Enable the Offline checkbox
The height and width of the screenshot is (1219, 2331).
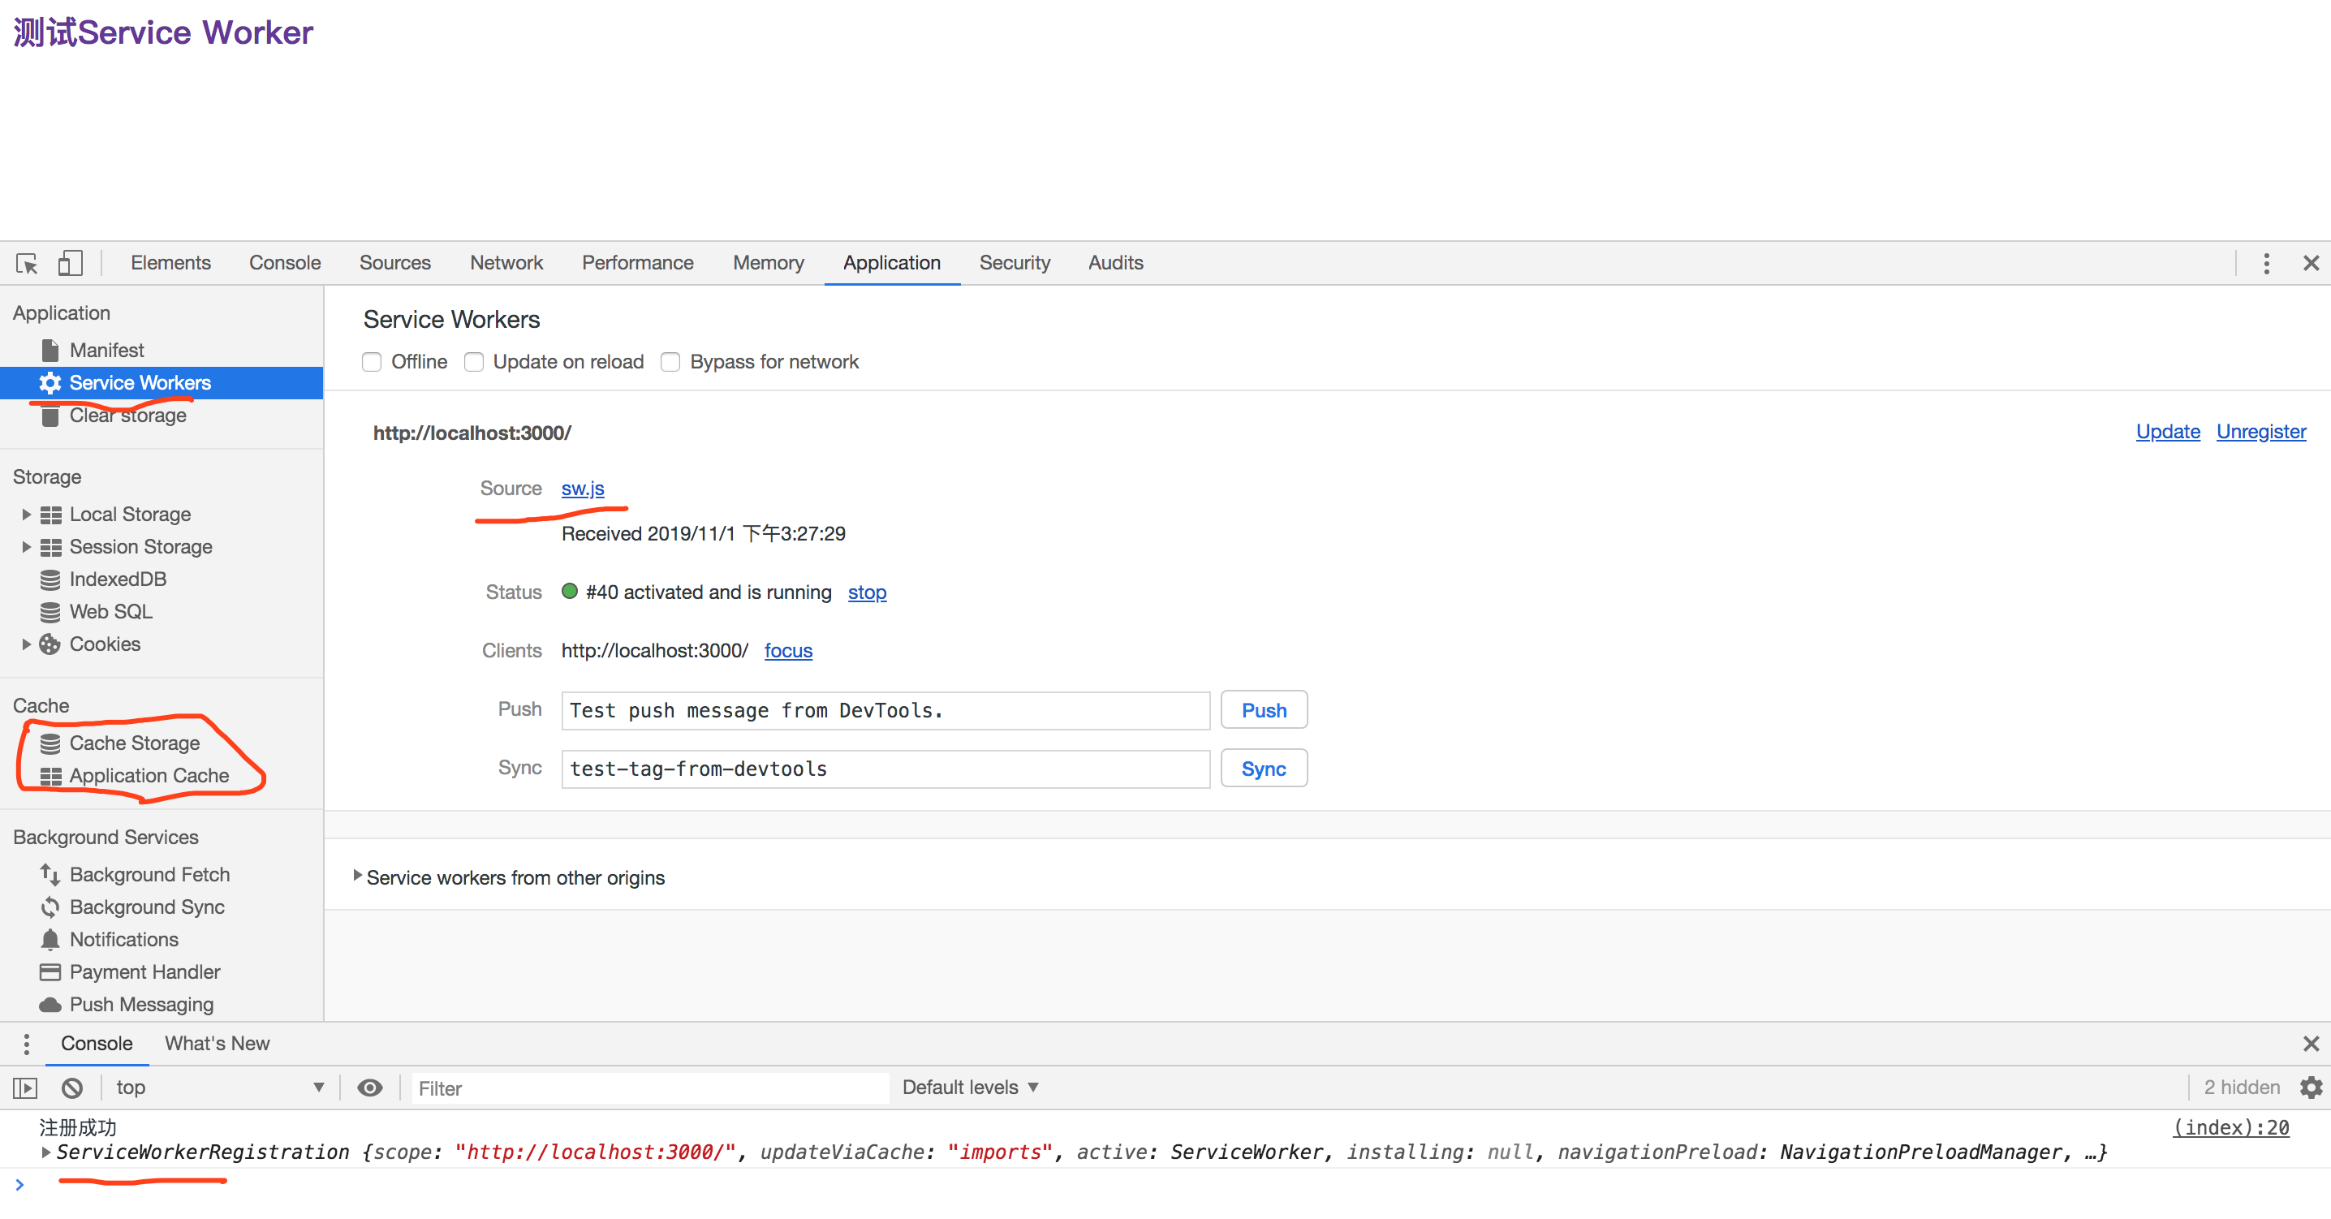[x=372, y=362]
